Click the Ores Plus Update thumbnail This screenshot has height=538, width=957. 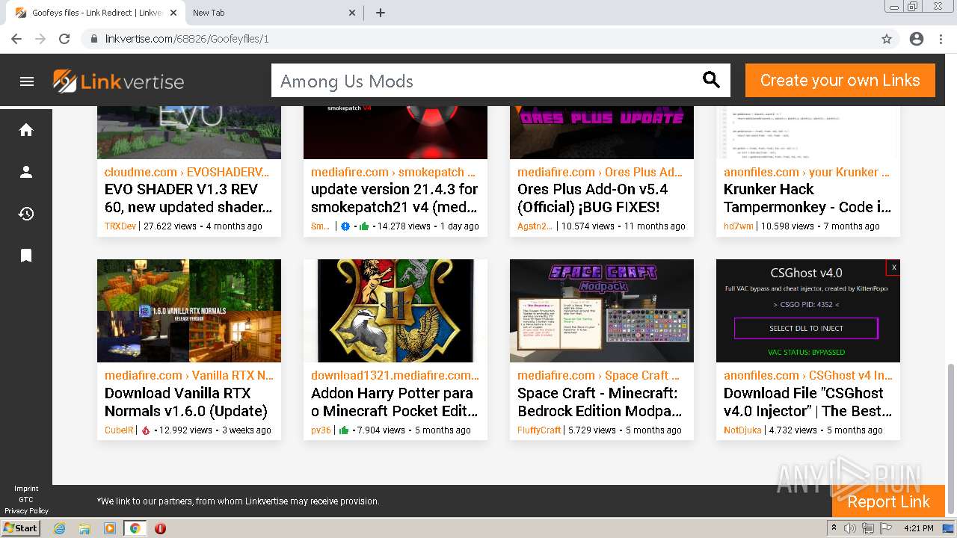click(x=602, y=132)
